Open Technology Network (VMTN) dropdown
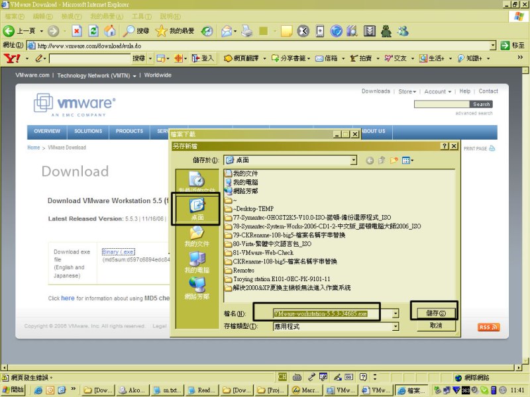The image size is (530, 397). click(97, 75)
